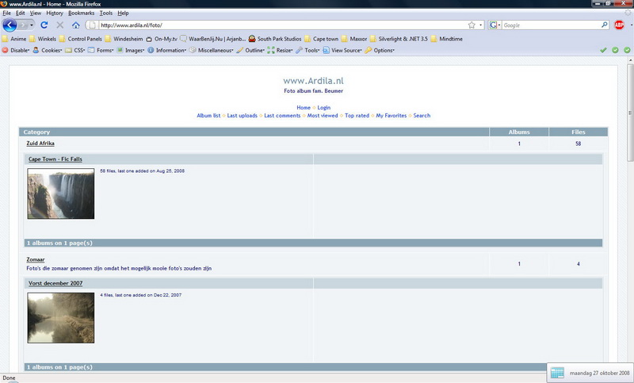Open the Most viewed link

[x=323, y=115]
